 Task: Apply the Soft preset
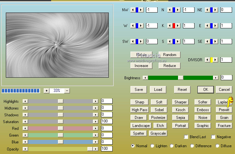[x=159, y=102]
